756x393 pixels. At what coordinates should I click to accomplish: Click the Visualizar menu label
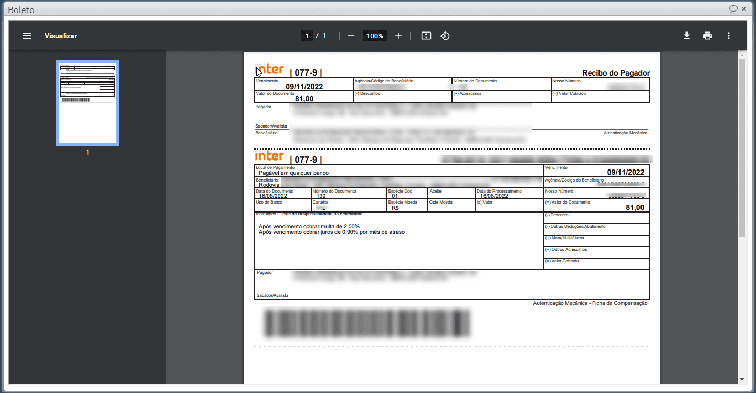point(61,36)
